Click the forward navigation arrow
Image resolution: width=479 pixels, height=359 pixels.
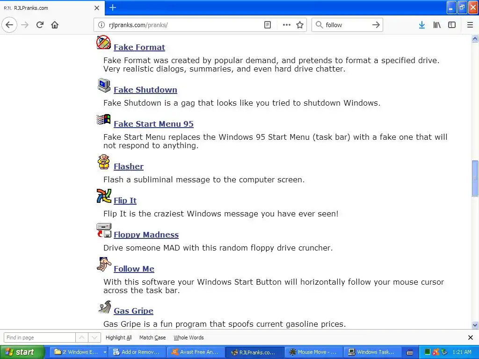coord(25,25)
